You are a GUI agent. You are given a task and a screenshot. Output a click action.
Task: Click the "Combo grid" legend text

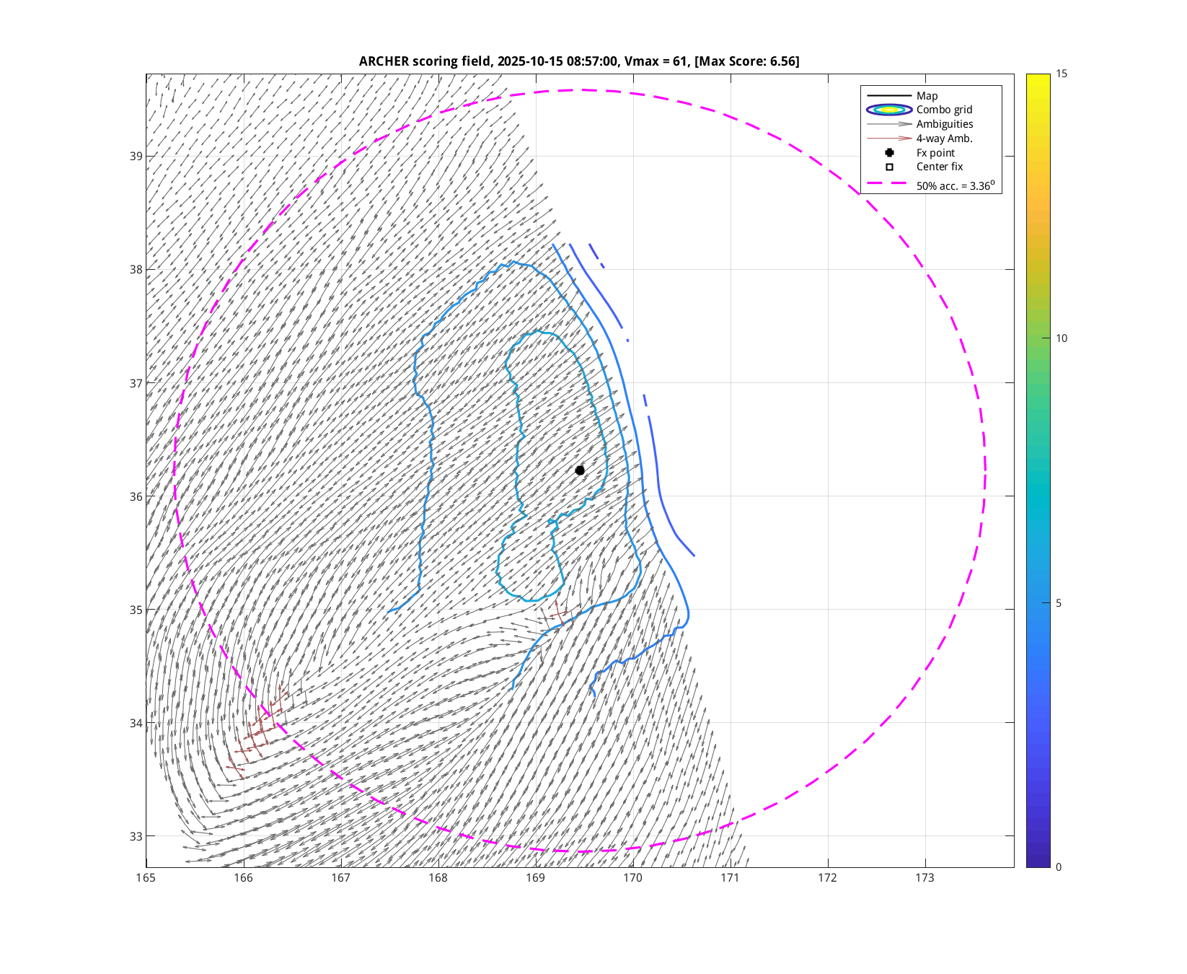point(944,110)
